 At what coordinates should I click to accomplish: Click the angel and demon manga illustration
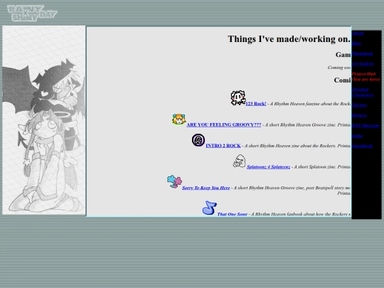coord(44,120)
